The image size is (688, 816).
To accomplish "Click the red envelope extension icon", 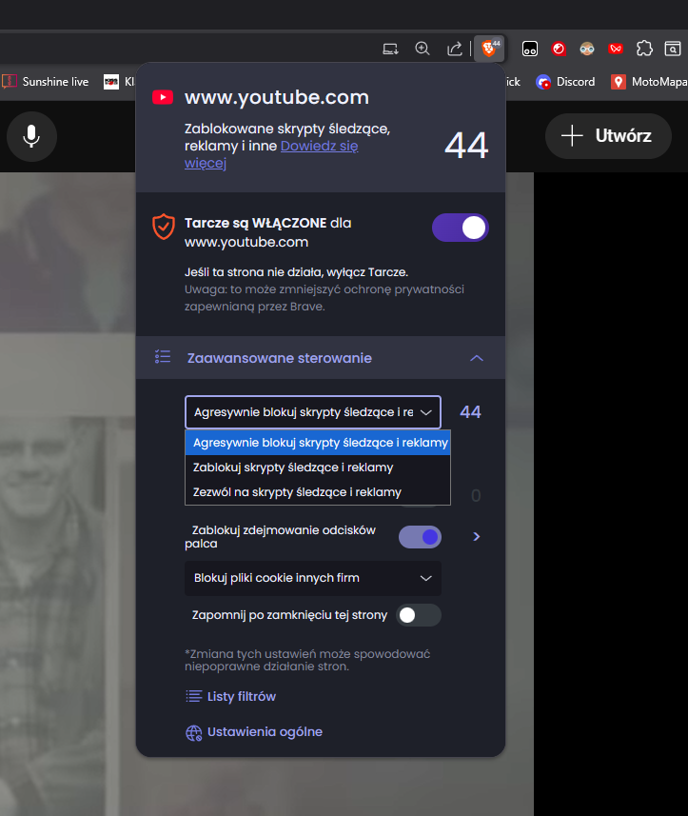I will pyautogui.click(x=616, y=49).
